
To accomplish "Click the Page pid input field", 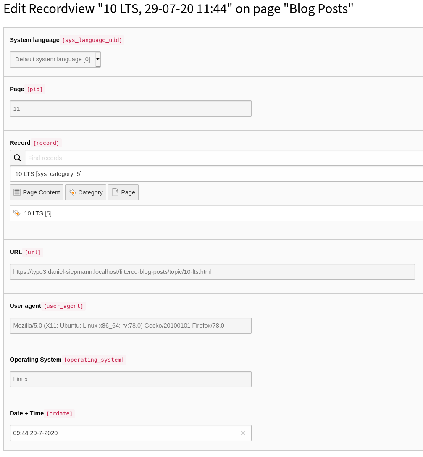I will (x=130, y=109).
